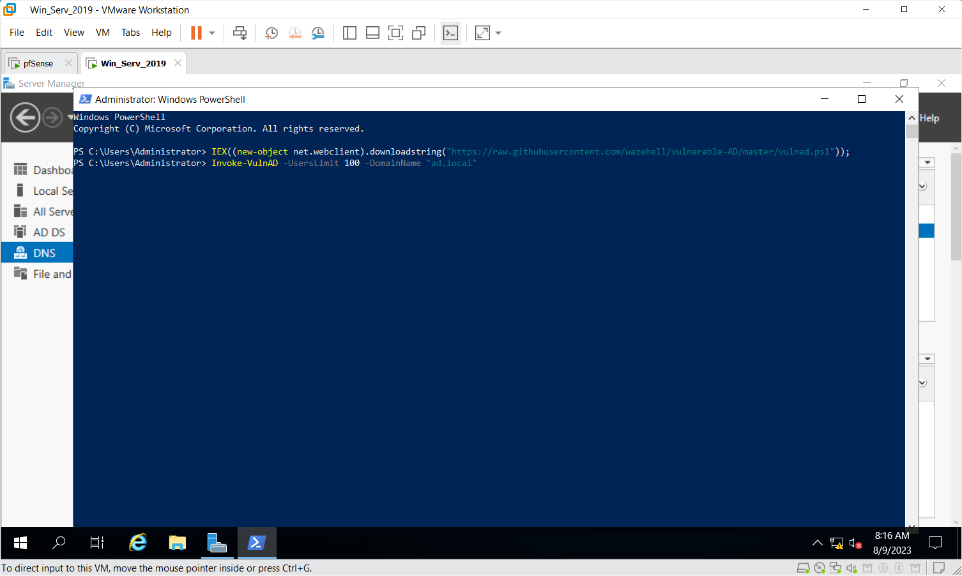
Task: Click the PowerShell scrollbar thumb
Action: (912, 131)
